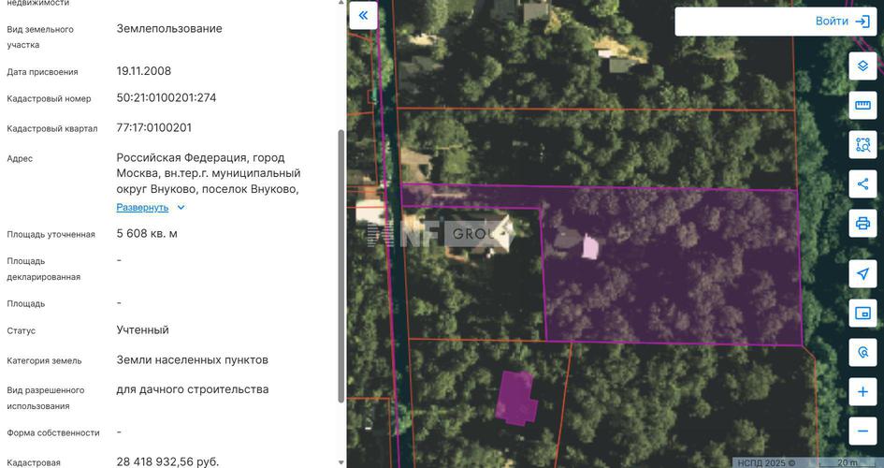Center the map on my location
The height and width of the screenshot is (468, 884).
(x=862, y=273)
